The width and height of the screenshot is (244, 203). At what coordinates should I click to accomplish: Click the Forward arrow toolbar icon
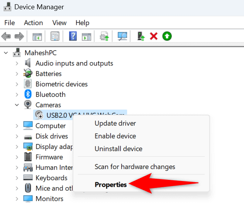point(19,36)
